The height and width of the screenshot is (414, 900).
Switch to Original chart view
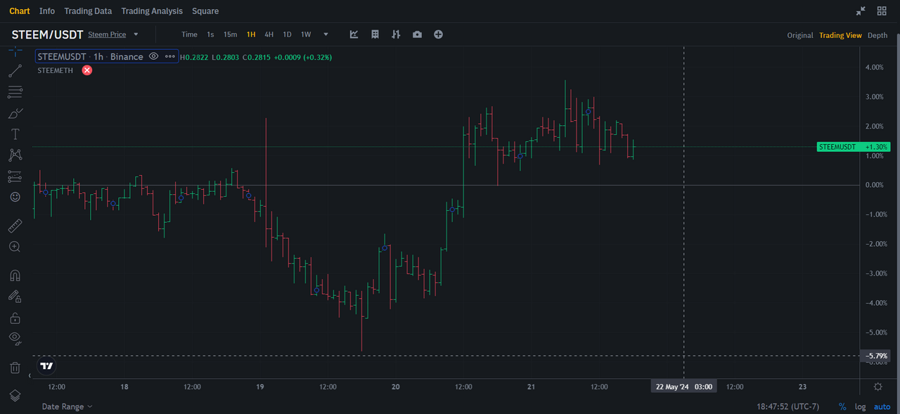coord(800,35)
